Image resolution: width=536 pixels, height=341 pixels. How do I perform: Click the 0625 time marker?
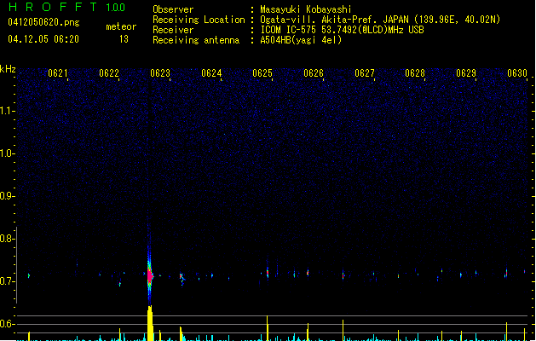(x=262, y=73)
